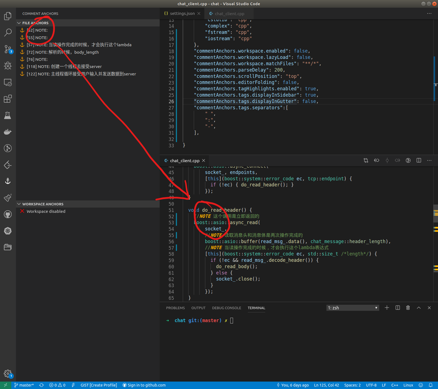The width and height of the screenshot is (438, 389).
Task: Switch to the DEBUG CONSOLE tab
Action: [226, 308]
